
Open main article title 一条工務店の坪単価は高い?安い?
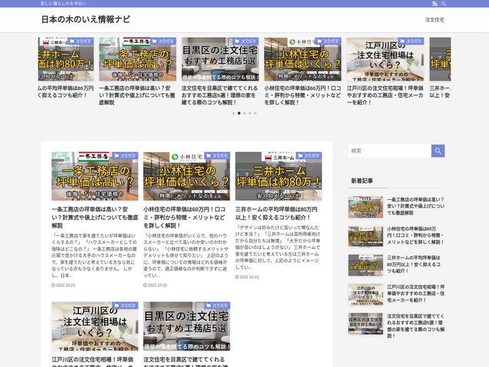pyautogui.click(x=95, y=217)
